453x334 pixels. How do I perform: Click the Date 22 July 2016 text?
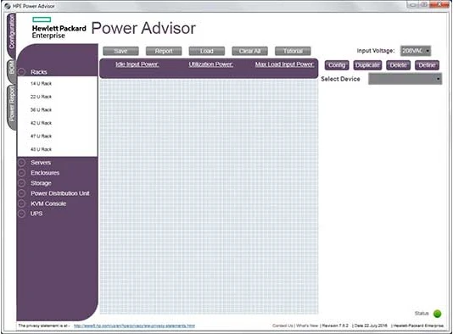[x=371, y=326]
